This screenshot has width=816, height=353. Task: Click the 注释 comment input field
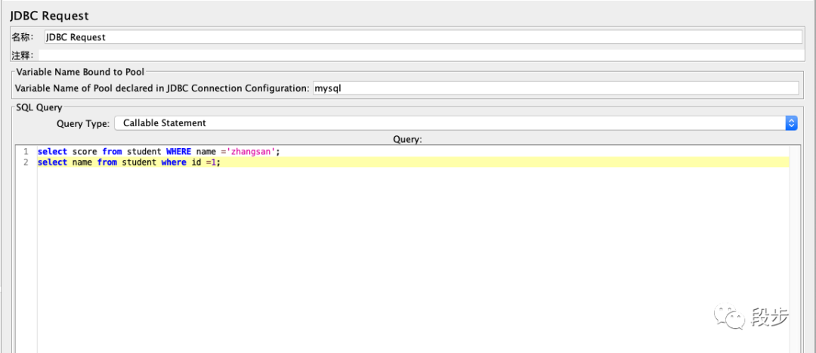click(423, 55)
